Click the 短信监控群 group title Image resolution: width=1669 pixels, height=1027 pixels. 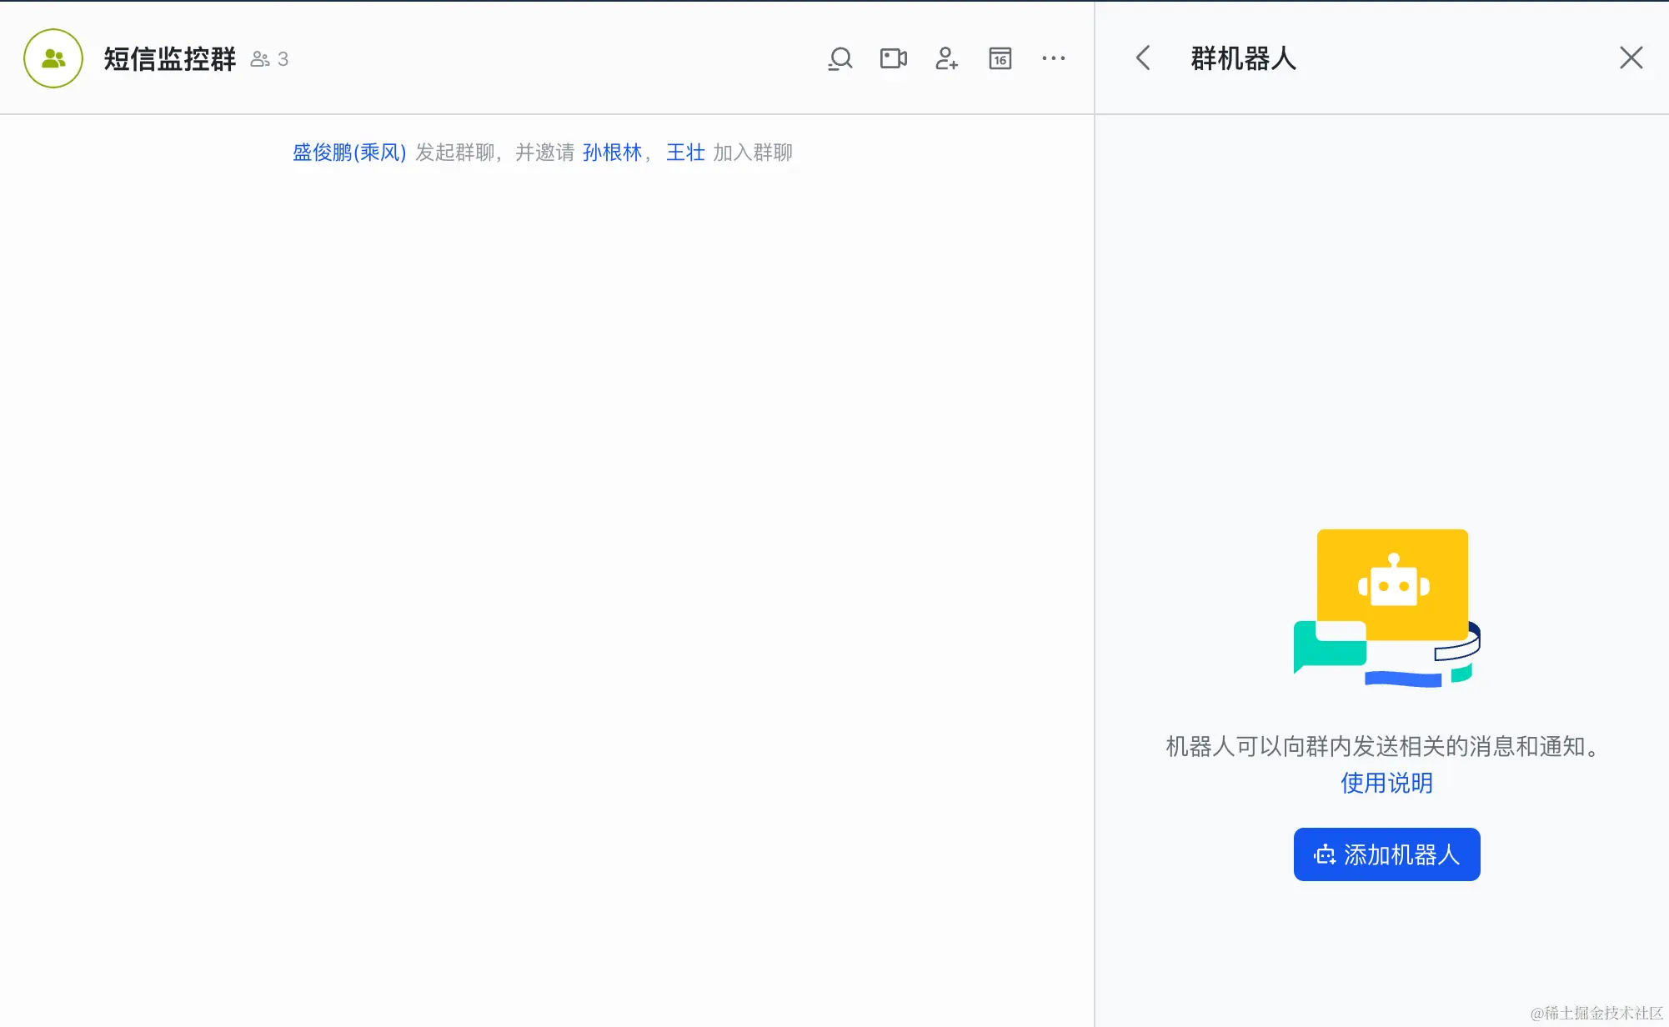tap(170, 59)
